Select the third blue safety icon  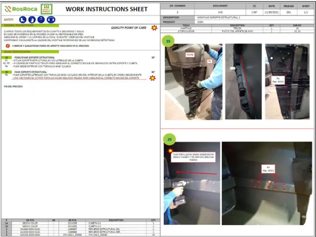tap(41, 20)
